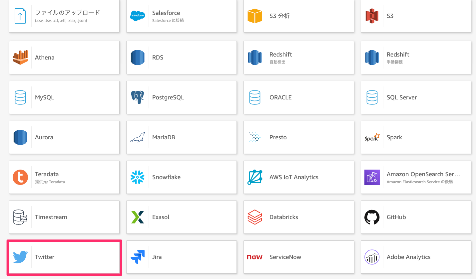This screenshot has height=279, width=476.
Task: Click the Redshift 自動検出 icon
Action: click(x=255, y=57)
